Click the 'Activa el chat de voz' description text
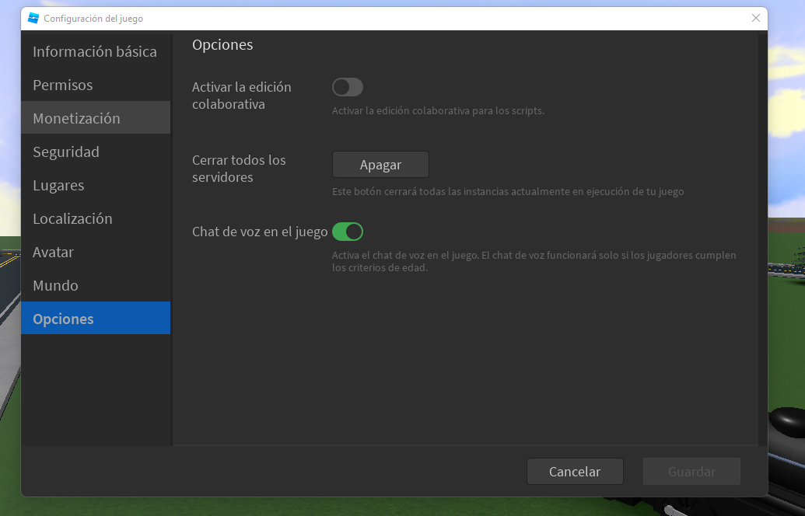 pos(534,261)
